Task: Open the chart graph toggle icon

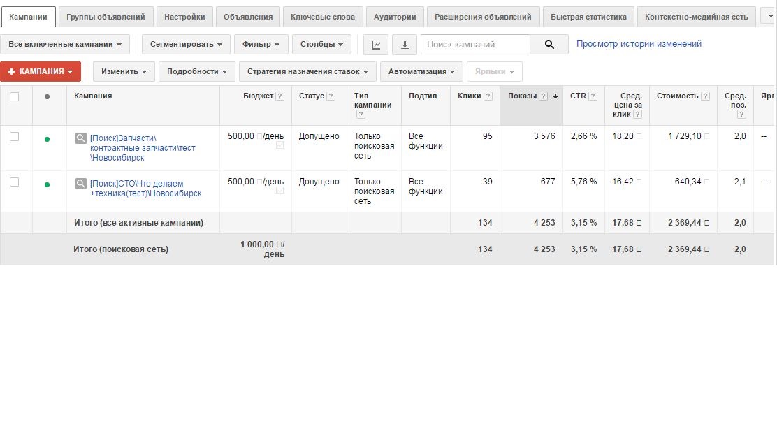Action: pyautogui.click(x=376, y=45)
